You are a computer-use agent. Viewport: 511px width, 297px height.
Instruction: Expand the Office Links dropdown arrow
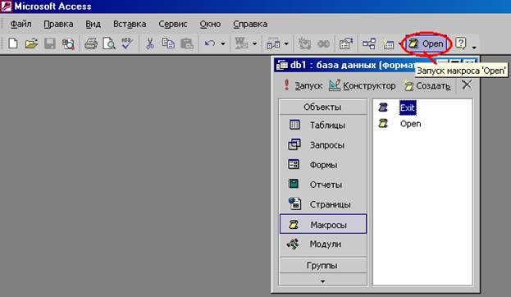pos(254,43)
